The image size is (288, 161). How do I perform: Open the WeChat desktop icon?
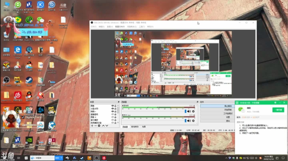[x=40, y=20]
